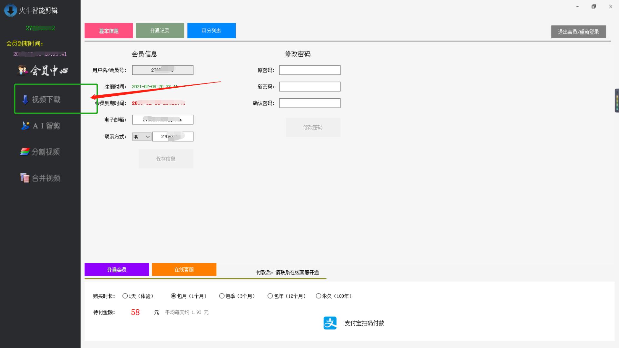This screenshot has width=619, height=348.
Task: Click the 退出会员/重新登录 button
Action: pyautogui.click(x=578, y=32)
